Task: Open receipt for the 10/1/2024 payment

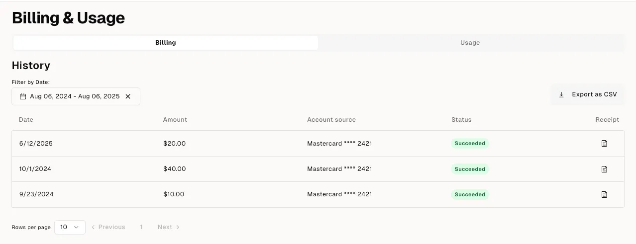Action: [x=604, y=169]
